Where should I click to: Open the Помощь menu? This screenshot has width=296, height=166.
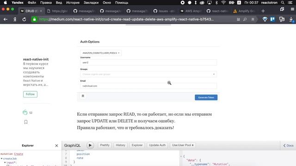(122, 3)
